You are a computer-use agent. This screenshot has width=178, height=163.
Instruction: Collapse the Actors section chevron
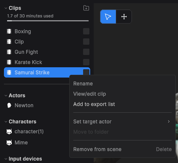coord(6,96)
